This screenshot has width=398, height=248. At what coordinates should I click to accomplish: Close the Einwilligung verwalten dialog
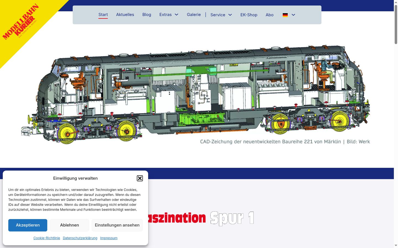click(140, 178)
